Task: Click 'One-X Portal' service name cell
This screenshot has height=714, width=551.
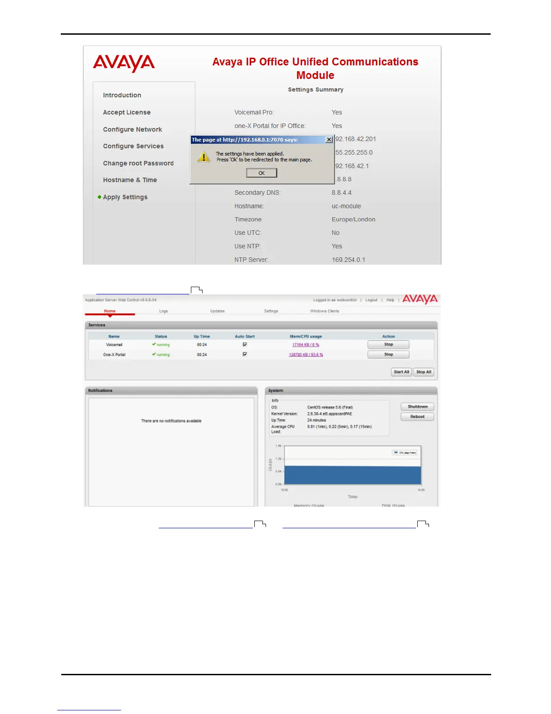Action: 114,355
